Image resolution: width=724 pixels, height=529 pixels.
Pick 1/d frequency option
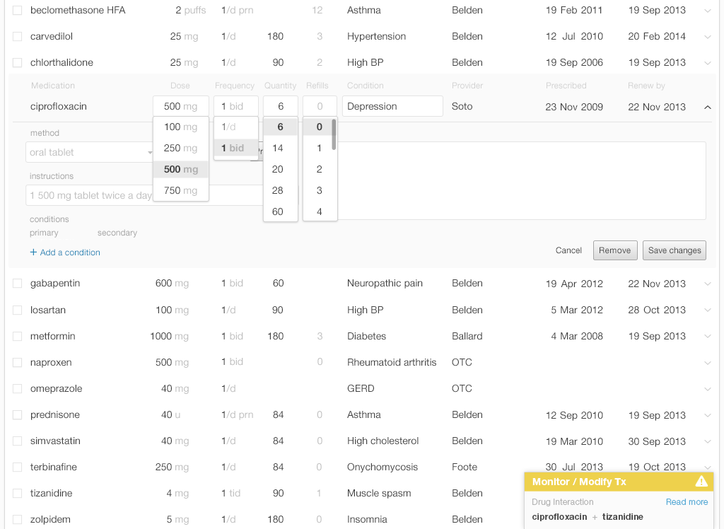(x=229, y=127)
